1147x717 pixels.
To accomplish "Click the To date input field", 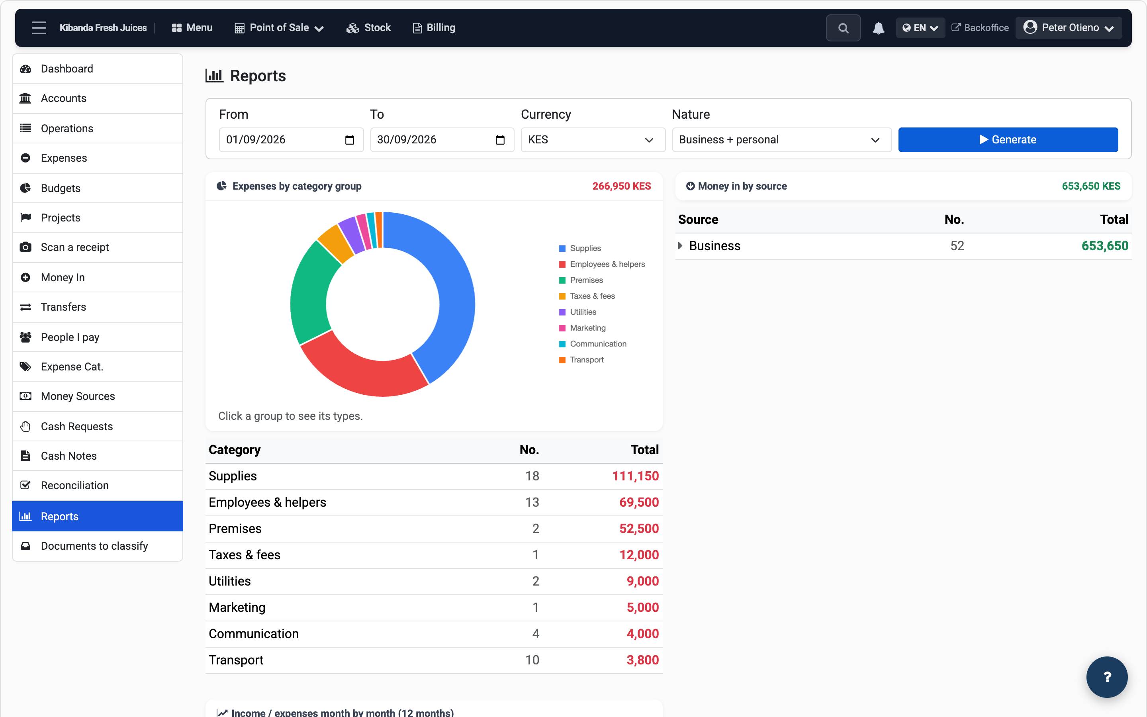I will point(442,140).
